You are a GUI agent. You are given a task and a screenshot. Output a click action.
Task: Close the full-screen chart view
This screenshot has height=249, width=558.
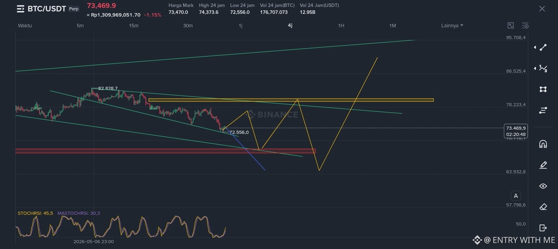click(542, 9)
